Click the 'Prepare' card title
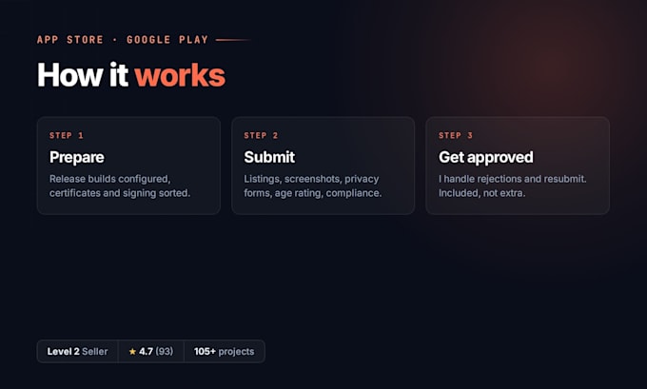Image resolution: width=647 pixels, height=389 pixels. tap(77, 157)
